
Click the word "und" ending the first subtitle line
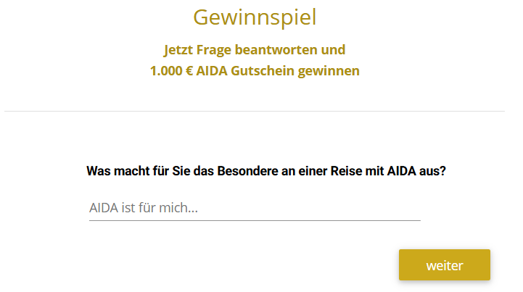coord(334,51)
